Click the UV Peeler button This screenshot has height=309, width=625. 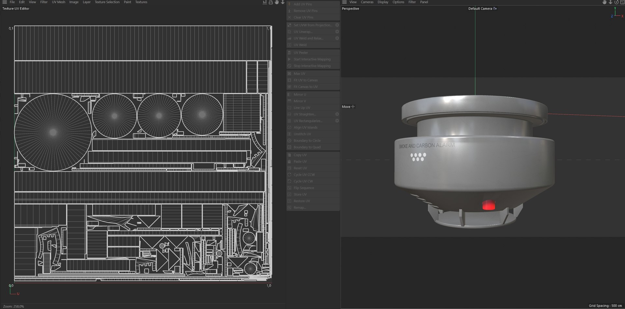[313, 53]
